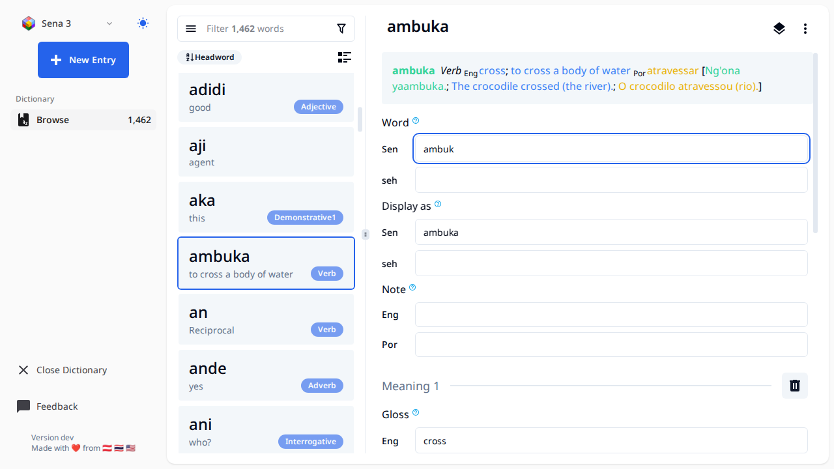Click the help icon next to Note

tap(412, 287)
